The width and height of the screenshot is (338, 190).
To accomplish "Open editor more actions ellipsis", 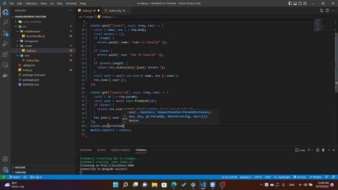I will (x=333, y=11).
